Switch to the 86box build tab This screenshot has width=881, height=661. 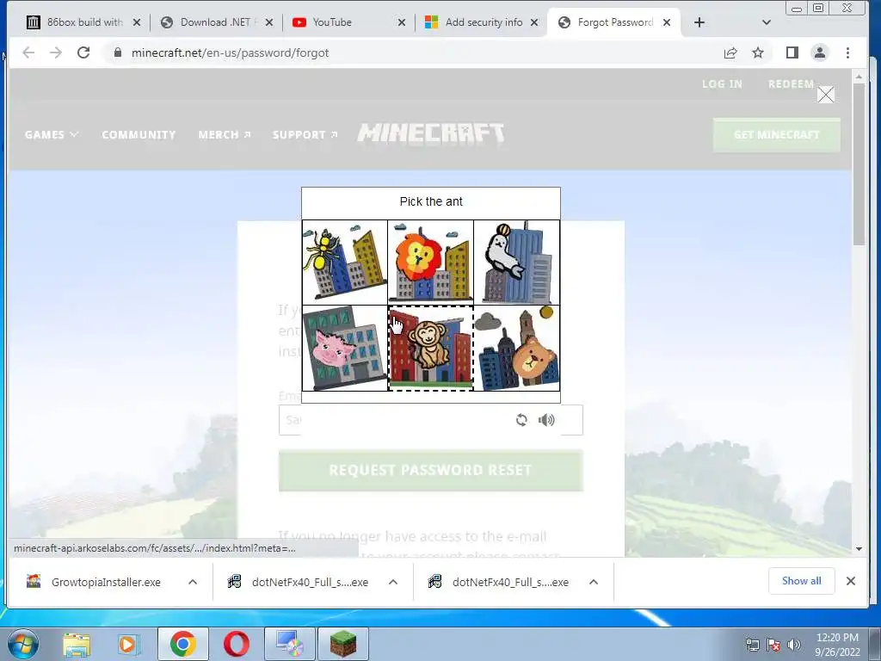(x=84, y=22)
